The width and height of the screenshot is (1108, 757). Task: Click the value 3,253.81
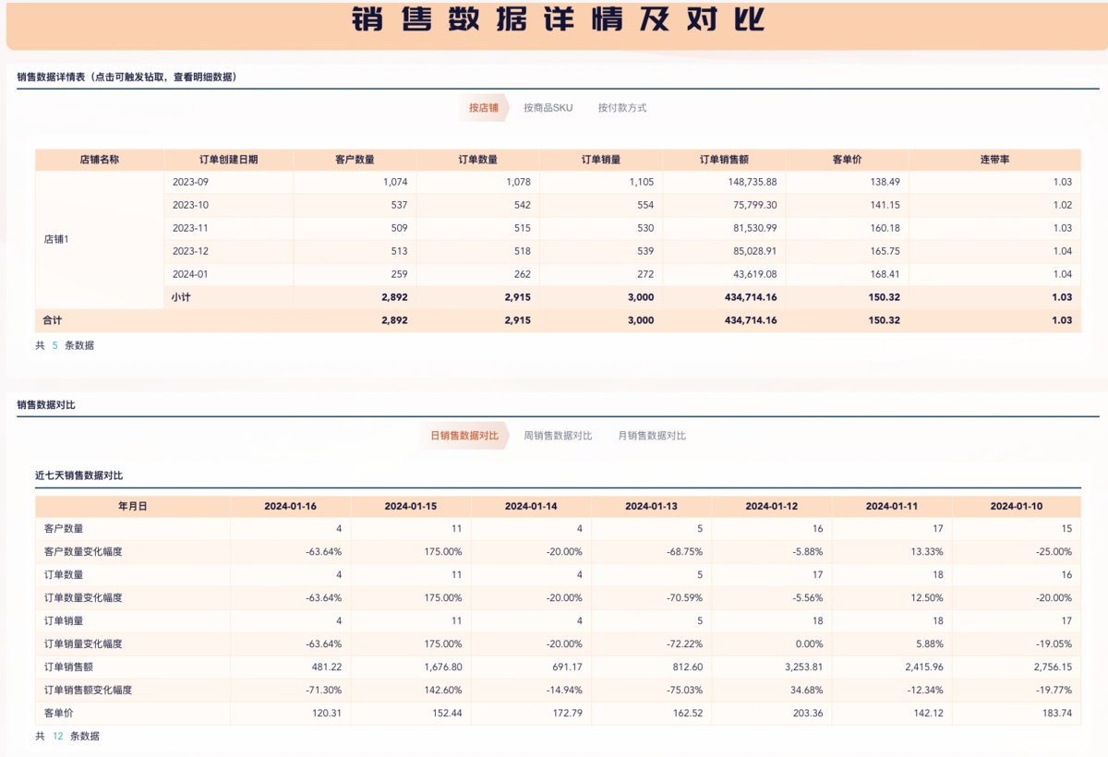(803, 667)
